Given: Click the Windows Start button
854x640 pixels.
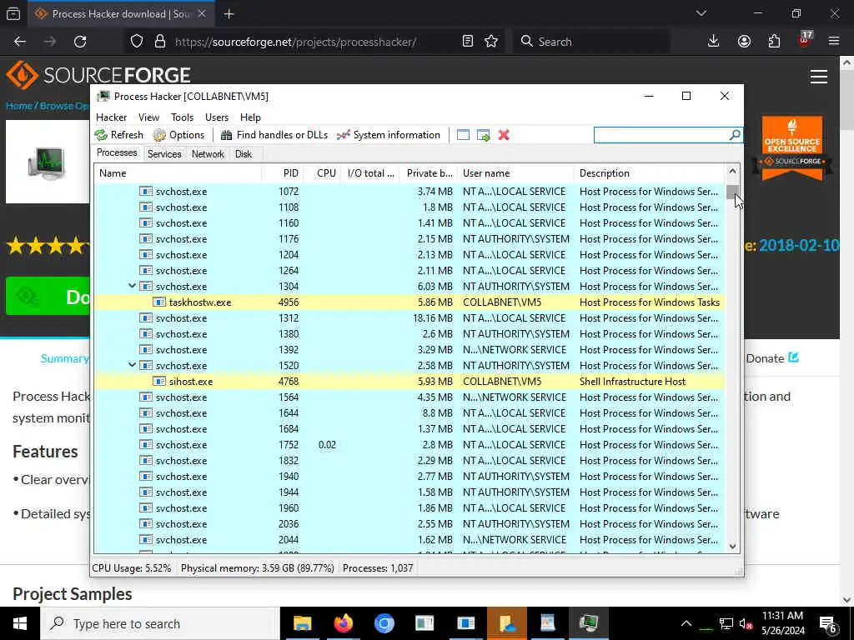Looking at the screenshot, I should point(20,623).
